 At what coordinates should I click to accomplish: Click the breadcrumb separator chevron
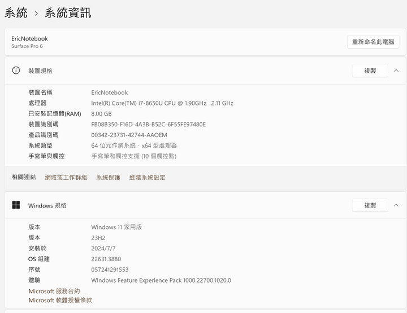[x=36, y=14]
